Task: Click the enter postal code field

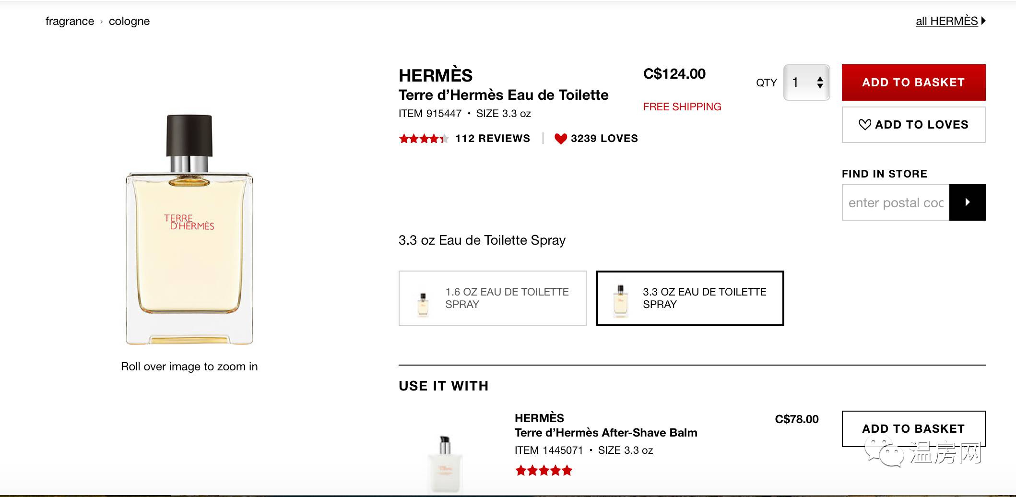Action: click(x=896, y=202)
